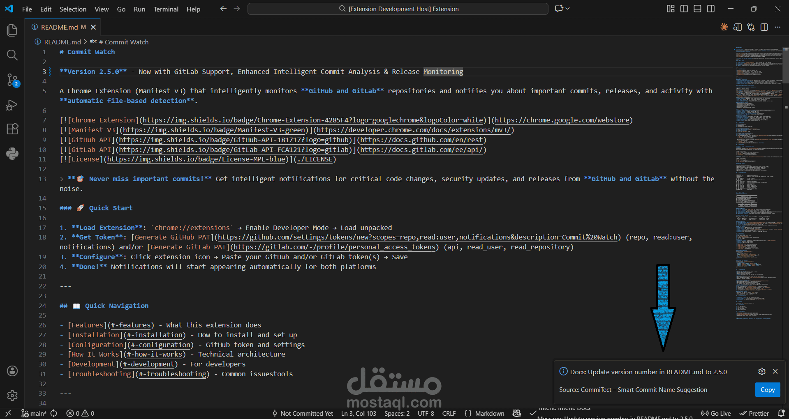The width and height of the screenshot is (789, 419).
Task: Click the open changes compare icon
Action: click(751, 27)
